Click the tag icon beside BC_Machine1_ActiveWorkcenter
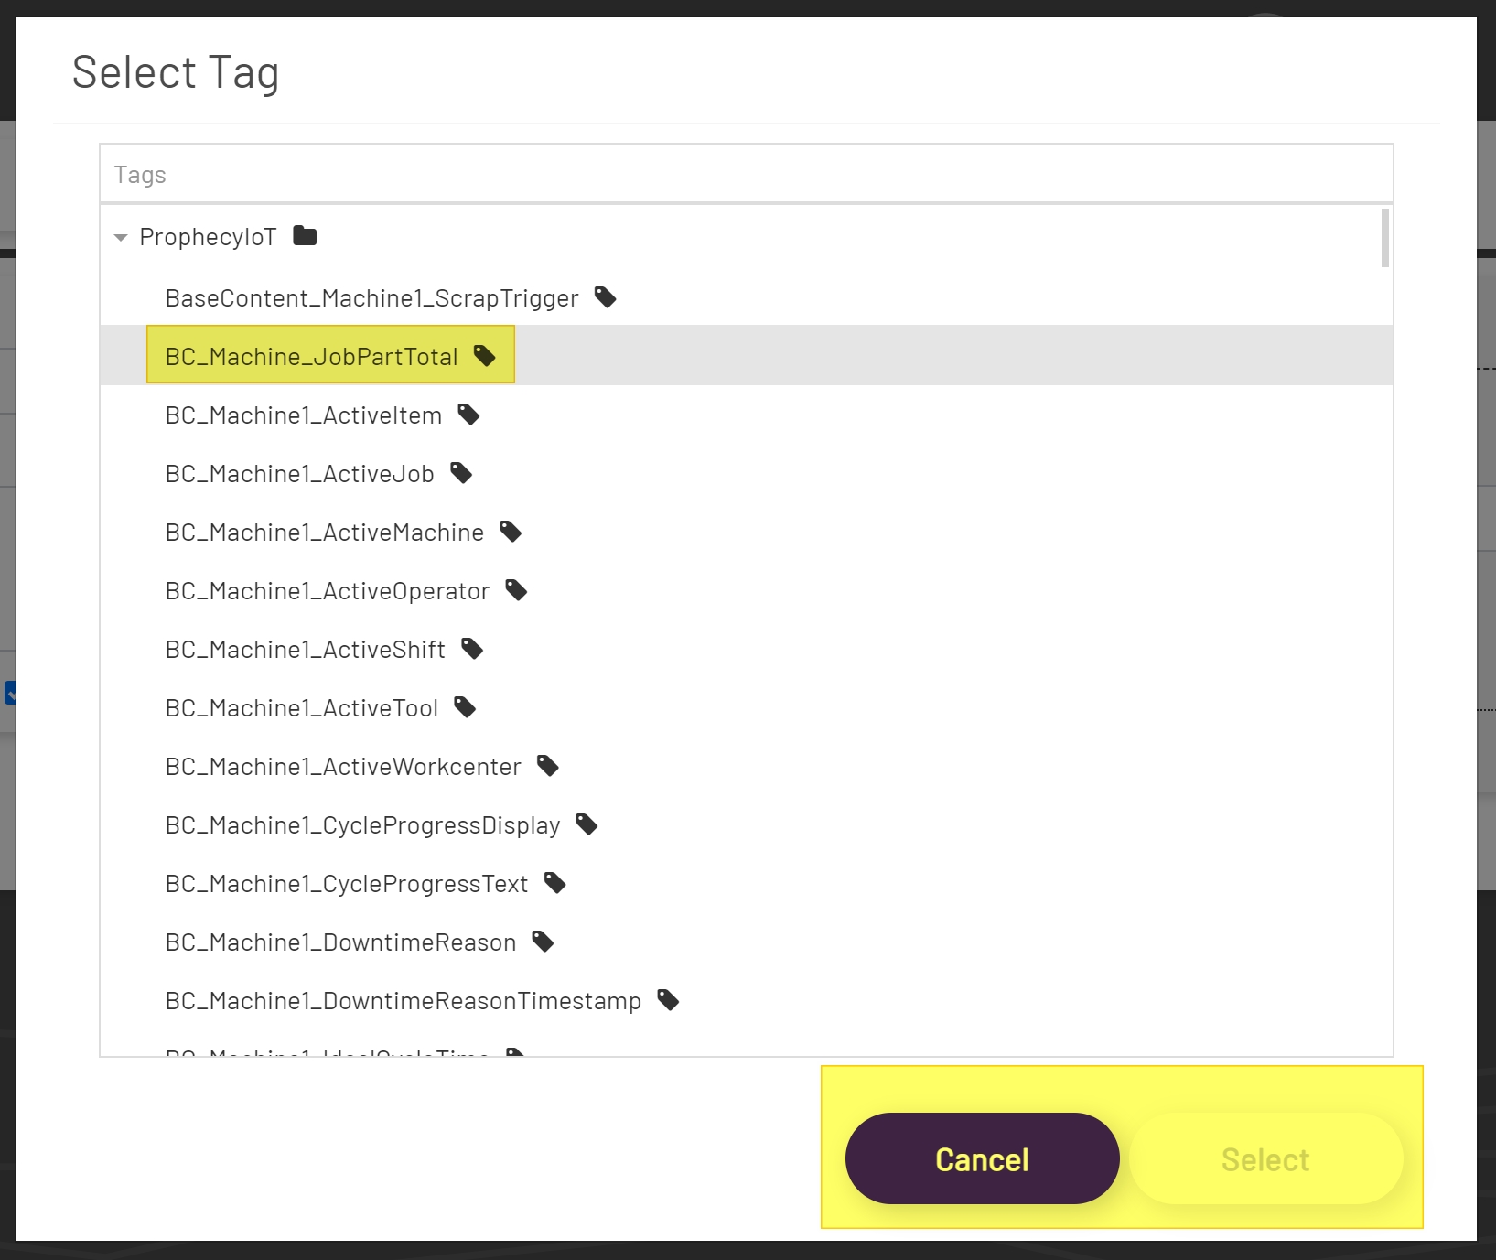This screenshot has height=1260, width=1496. [x=548, y=766]
